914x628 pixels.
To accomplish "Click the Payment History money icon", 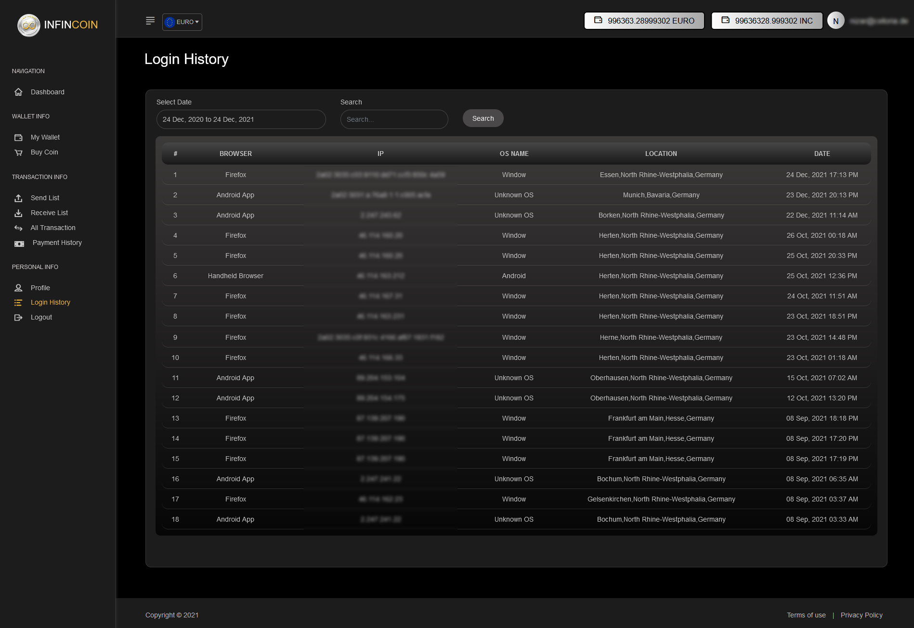I will [19, 244].
